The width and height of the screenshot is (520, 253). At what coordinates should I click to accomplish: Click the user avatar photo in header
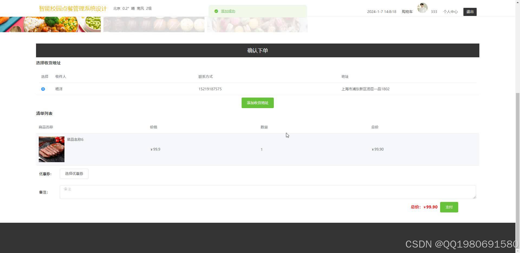(422, 8)
